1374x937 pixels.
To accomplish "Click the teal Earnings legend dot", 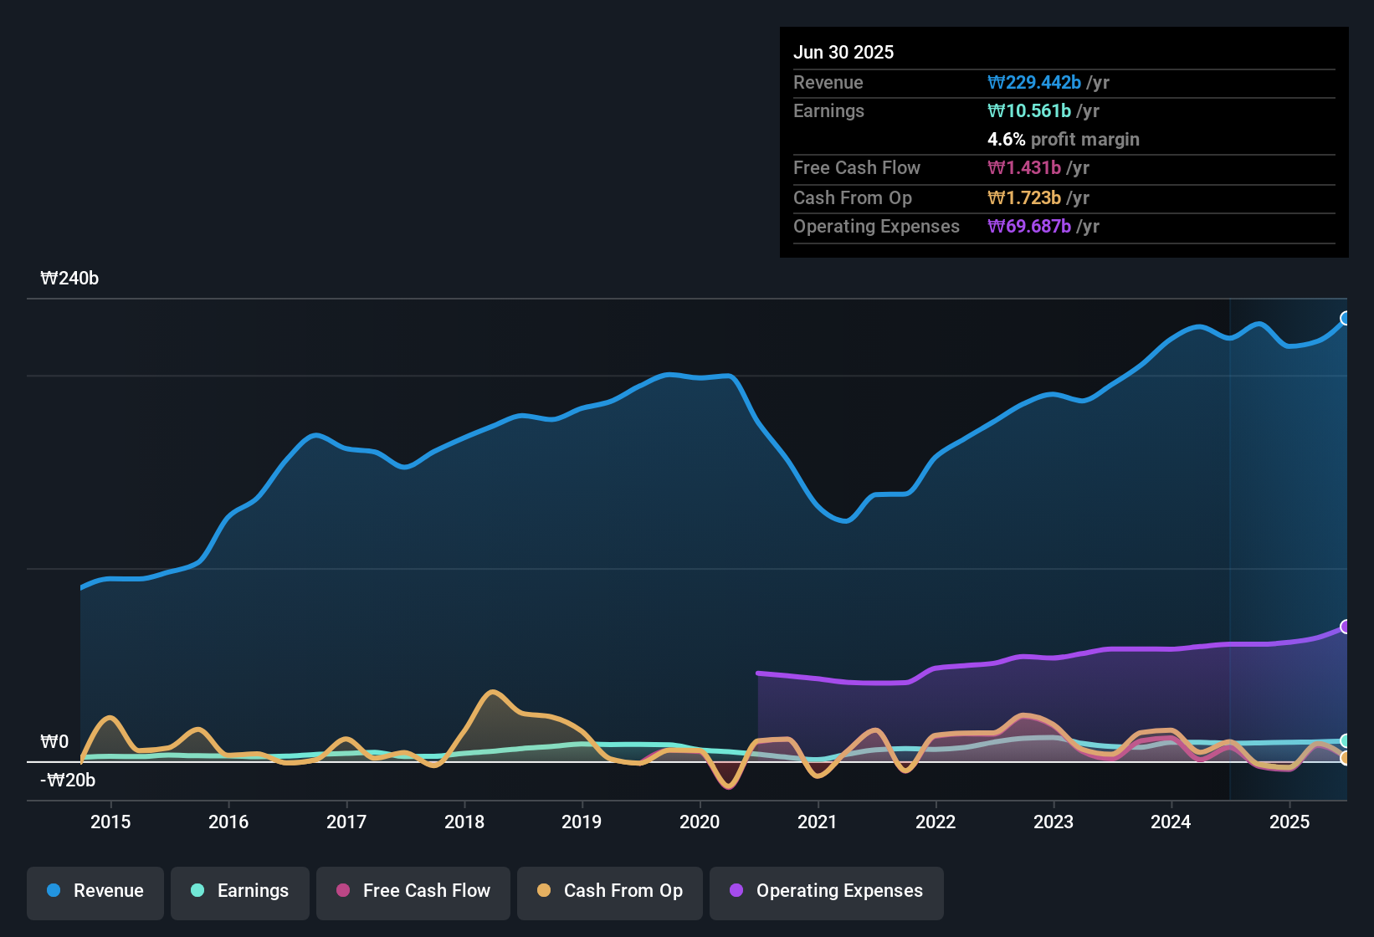I will pyautogui.click(x=197, y=890).
